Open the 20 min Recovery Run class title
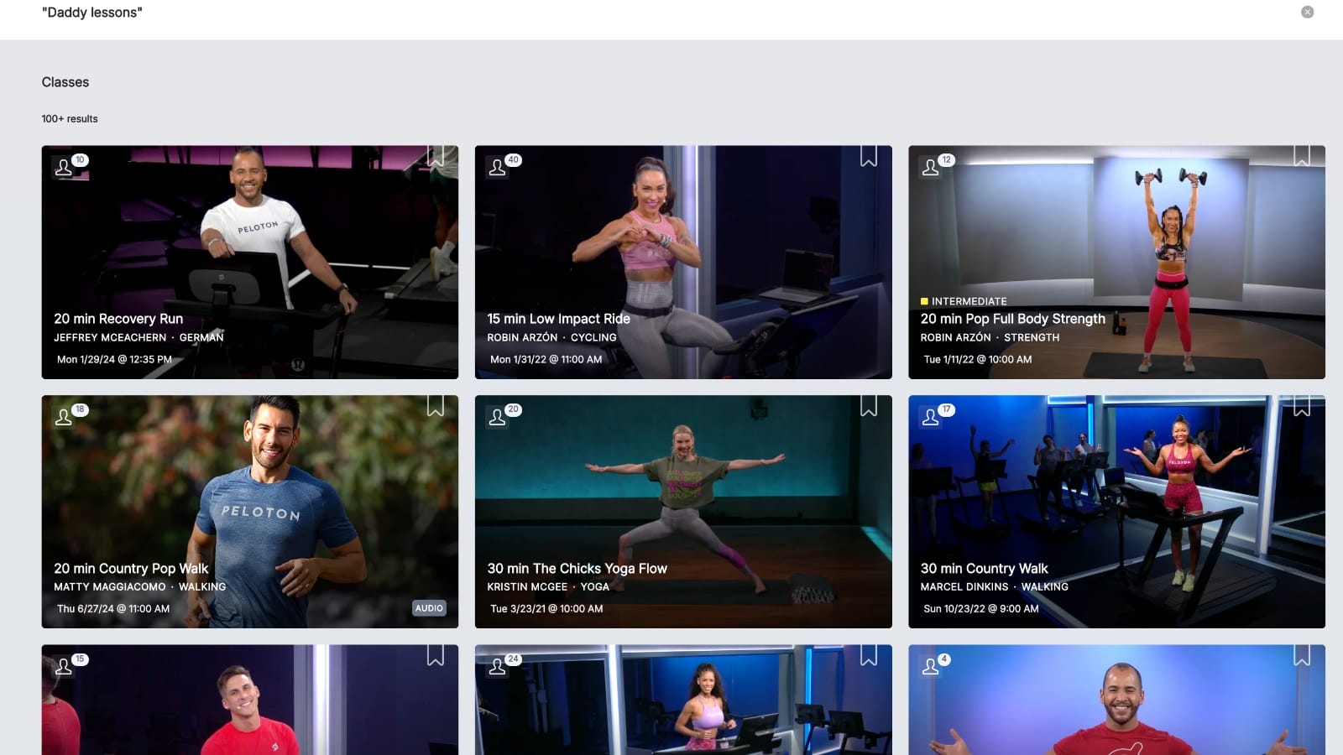This screenshot has width=1343, height=755. tap(118, 319)
